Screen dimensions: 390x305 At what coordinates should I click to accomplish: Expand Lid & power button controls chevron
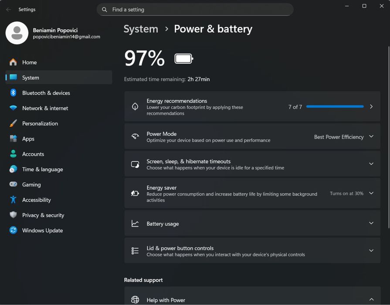click(x=371, y=250)
